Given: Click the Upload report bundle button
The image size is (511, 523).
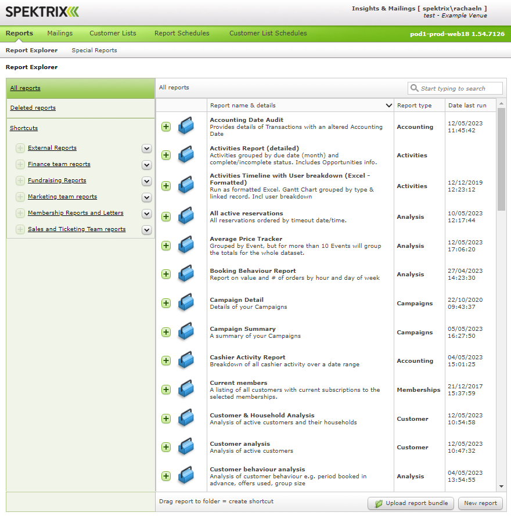Looking at the screenshot, I should coord(411,503).
